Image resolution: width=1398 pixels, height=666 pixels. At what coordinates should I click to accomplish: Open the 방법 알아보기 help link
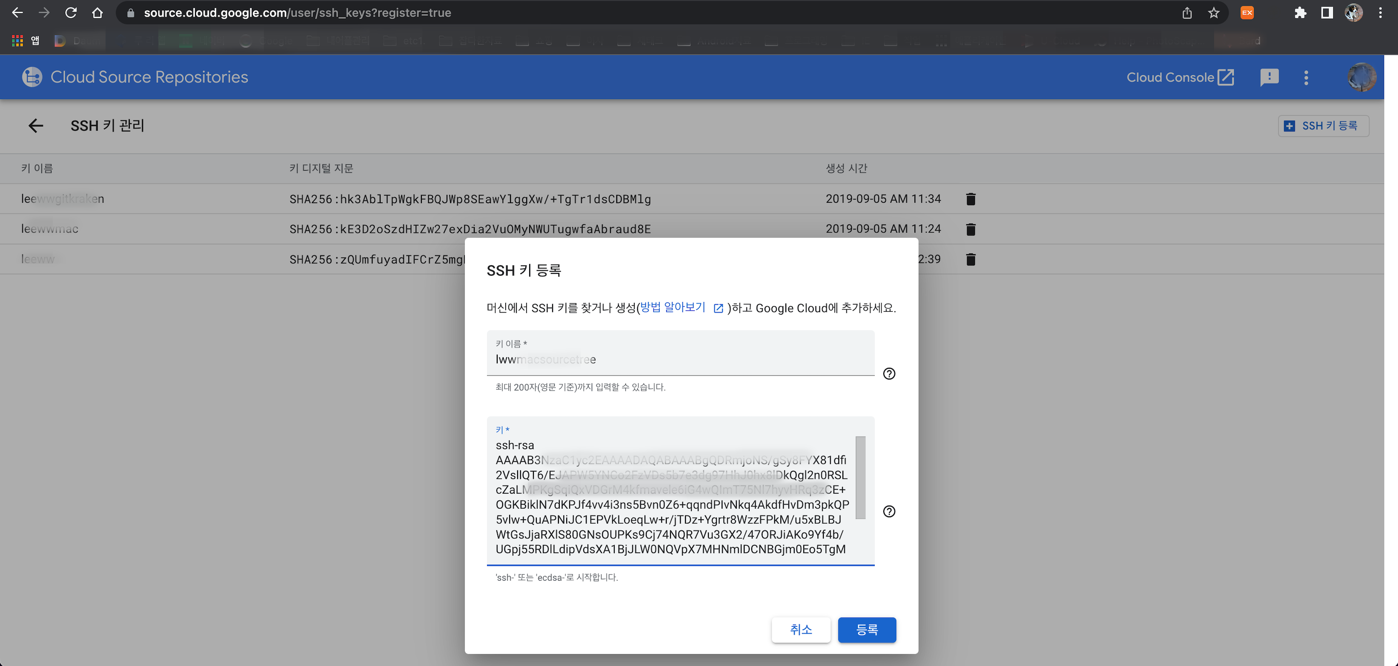pyautogui.click(x=673, y=307)
